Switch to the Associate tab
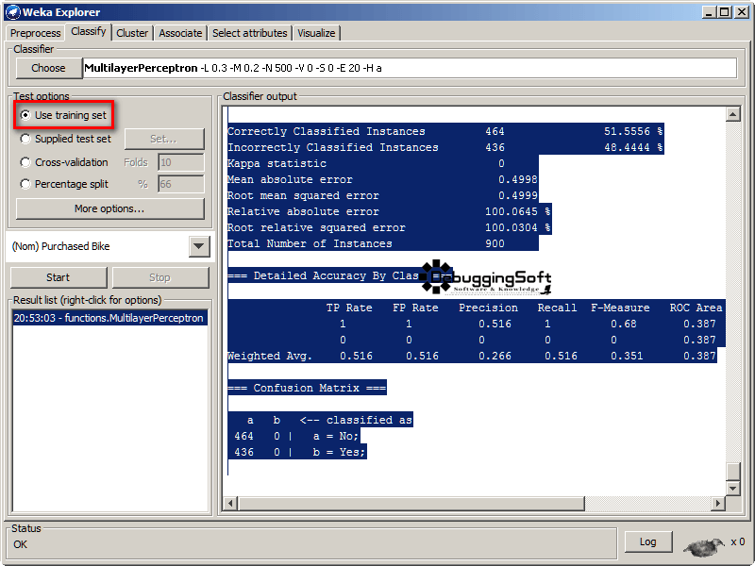Viewport: 755px width, 566px height. point(180,33)
